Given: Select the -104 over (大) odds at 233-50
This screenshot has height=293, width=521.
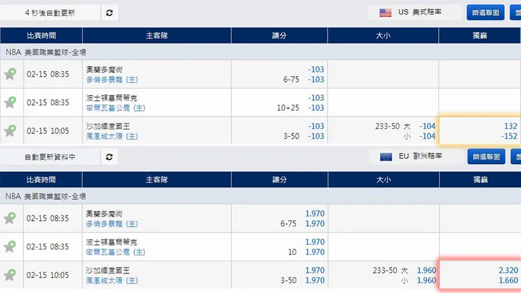Looking at the screenshot, I should [427, 126].
